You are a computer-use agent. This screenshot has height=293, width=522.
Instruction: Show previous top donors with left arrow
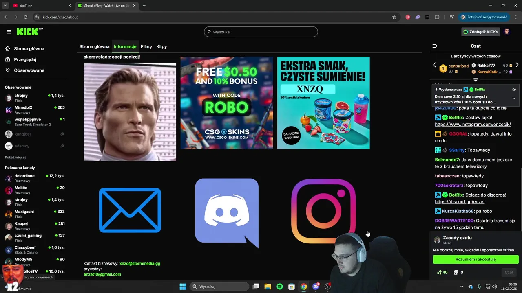(x=434, y=65)
